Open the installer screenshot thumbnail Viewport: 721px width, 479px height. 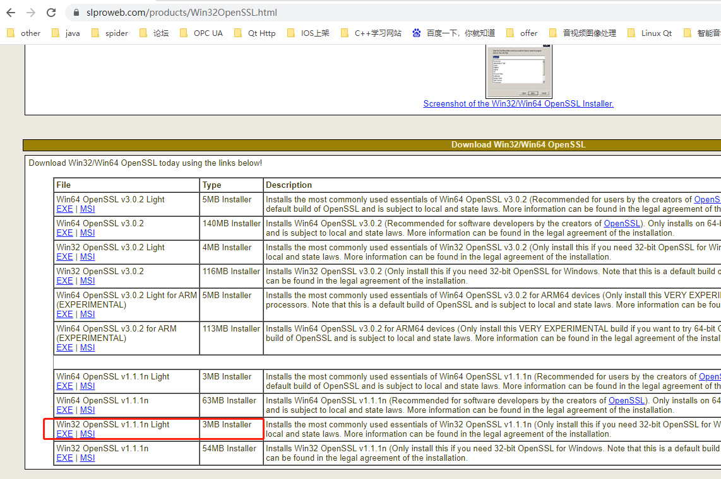519,71
